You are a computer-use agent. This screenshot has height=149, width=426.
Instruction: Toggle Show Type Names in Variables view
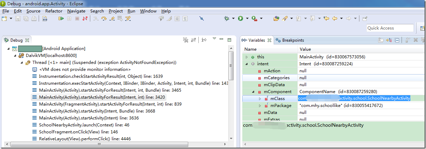coord(381,40)
